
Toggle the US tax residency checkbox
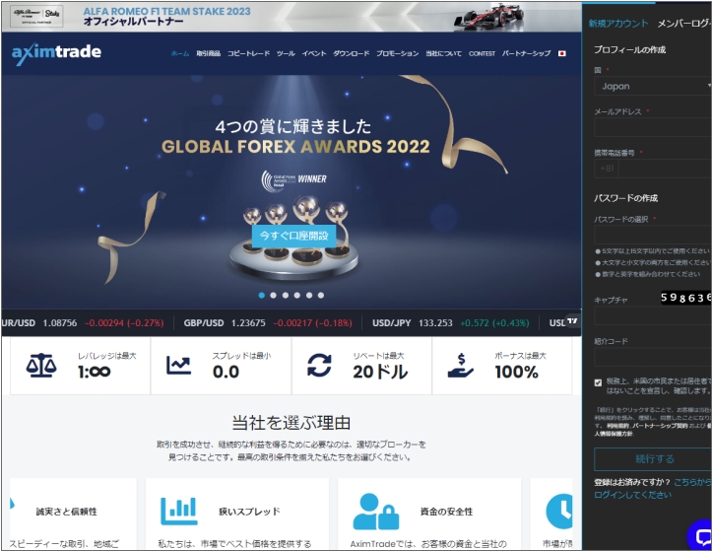click(598, 382)
